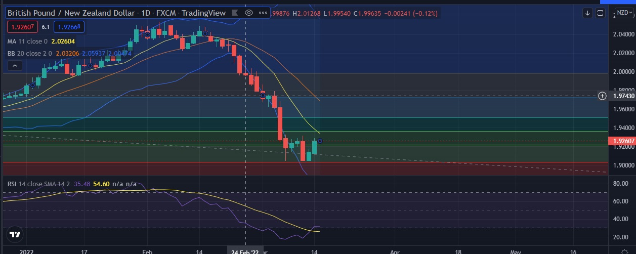This screenshot has height=254, width=636.
Task: Click the 80.00 RSI scale label
Action: click(x=620, y=184)
